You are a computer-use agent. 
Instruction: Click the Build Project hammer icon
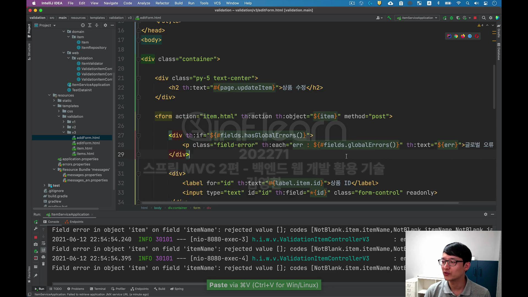pyautogui.click(x=389, y=18)
